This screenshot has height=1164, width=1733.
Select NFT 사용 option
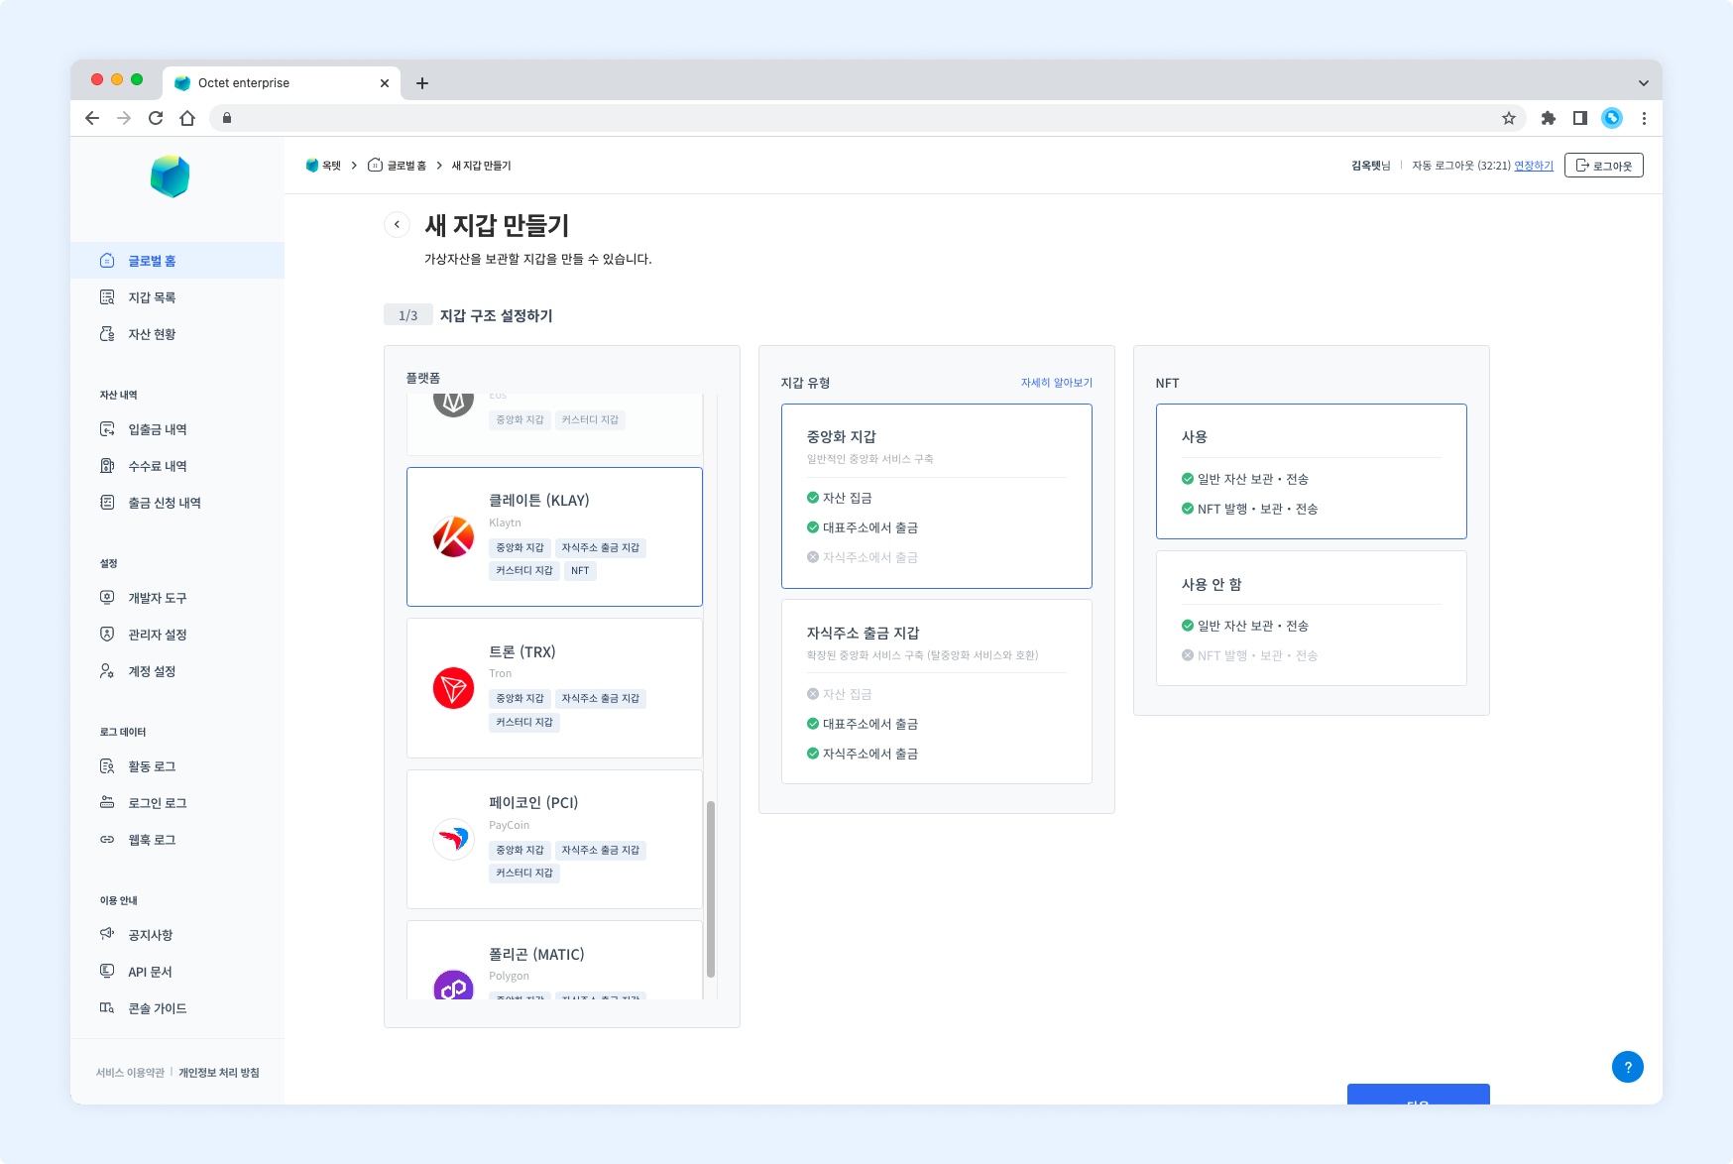(x=1311, y=471)
